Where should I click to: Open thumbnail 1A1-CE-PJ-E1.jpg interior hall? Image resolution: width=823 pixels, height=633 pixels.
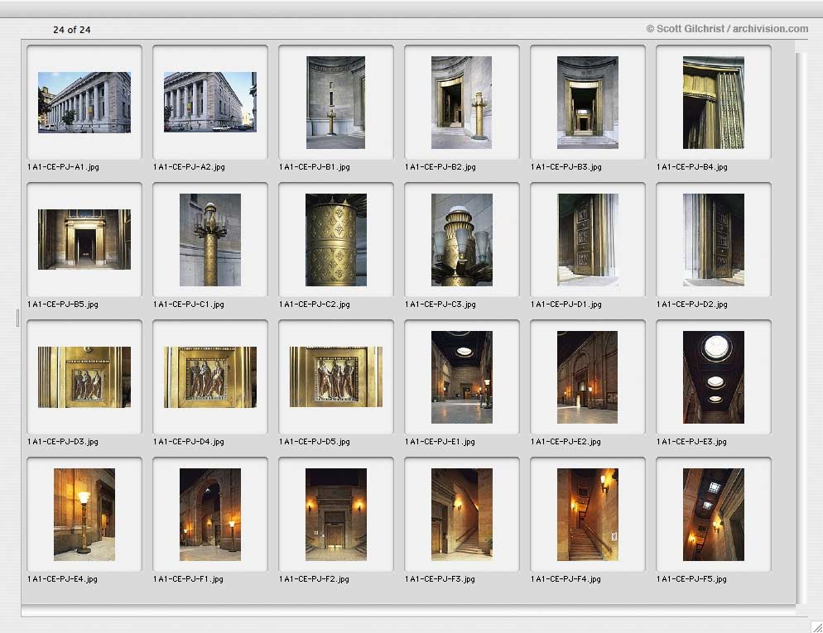point(462,377)
